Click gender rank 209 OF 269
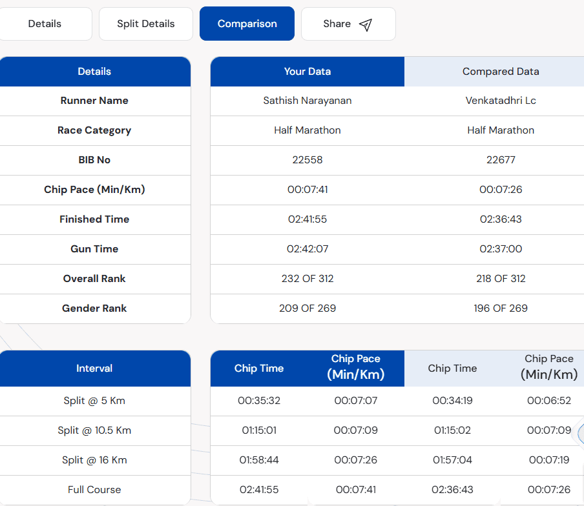Screen dimensions: 584x506 pos(308,308)
